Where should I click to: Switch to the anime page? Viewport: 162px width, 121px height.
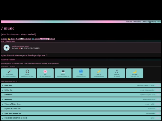coord(36,39)
